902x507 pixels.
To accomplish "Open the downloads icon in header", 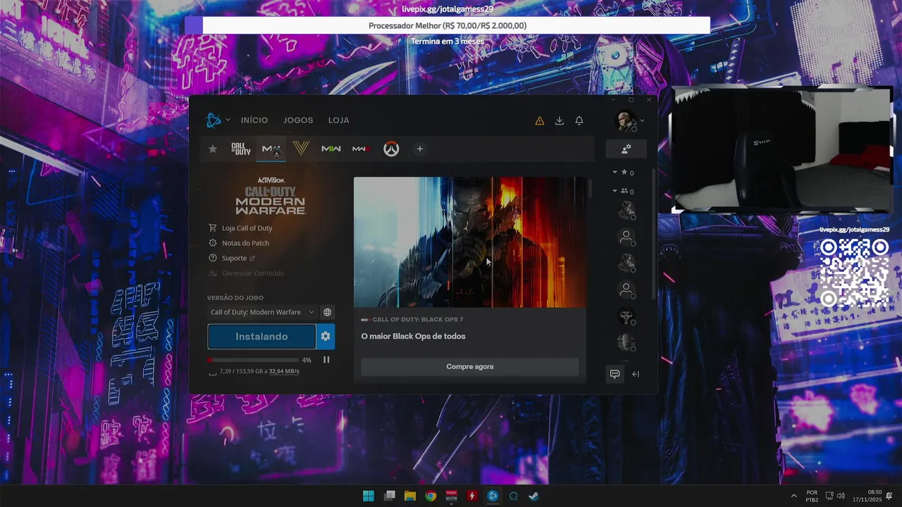I will pyautogui.click(x=560, y=120).
